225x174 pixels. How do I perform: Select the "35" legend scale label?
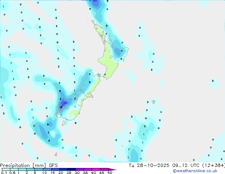pos(85,173)
